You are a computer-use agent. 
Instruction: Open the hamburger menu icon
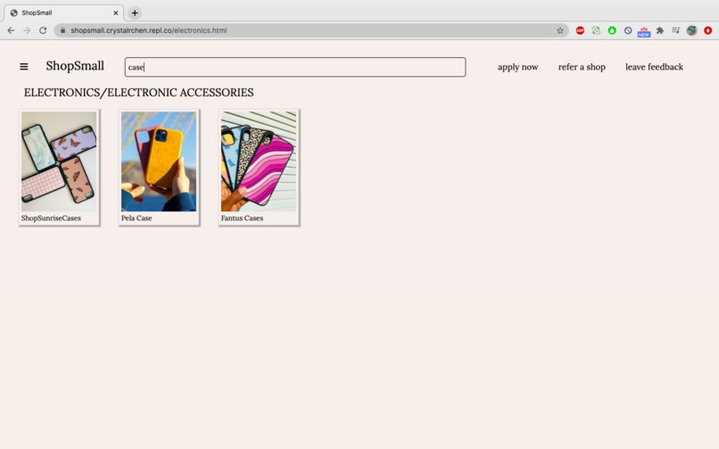pyautogui.click(x=24, y=67)
